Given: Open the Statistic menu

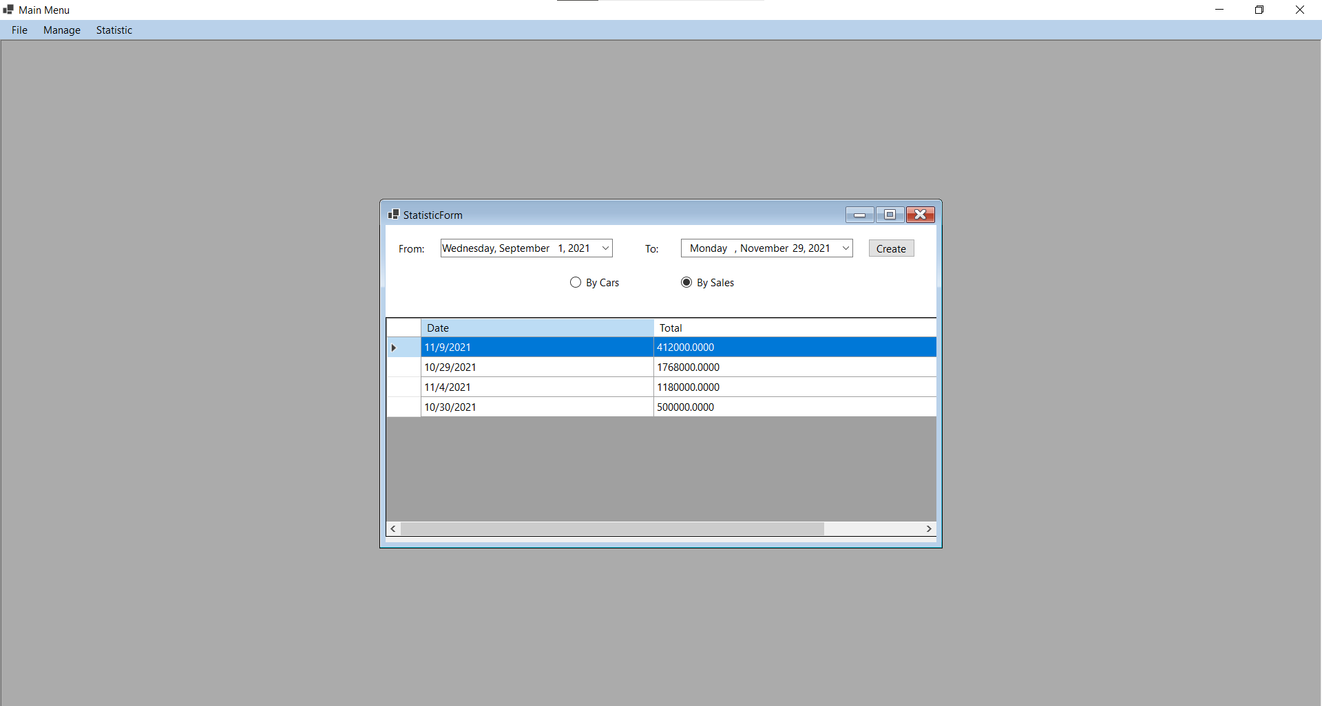Looking at the screenshot, I should 114,30.
